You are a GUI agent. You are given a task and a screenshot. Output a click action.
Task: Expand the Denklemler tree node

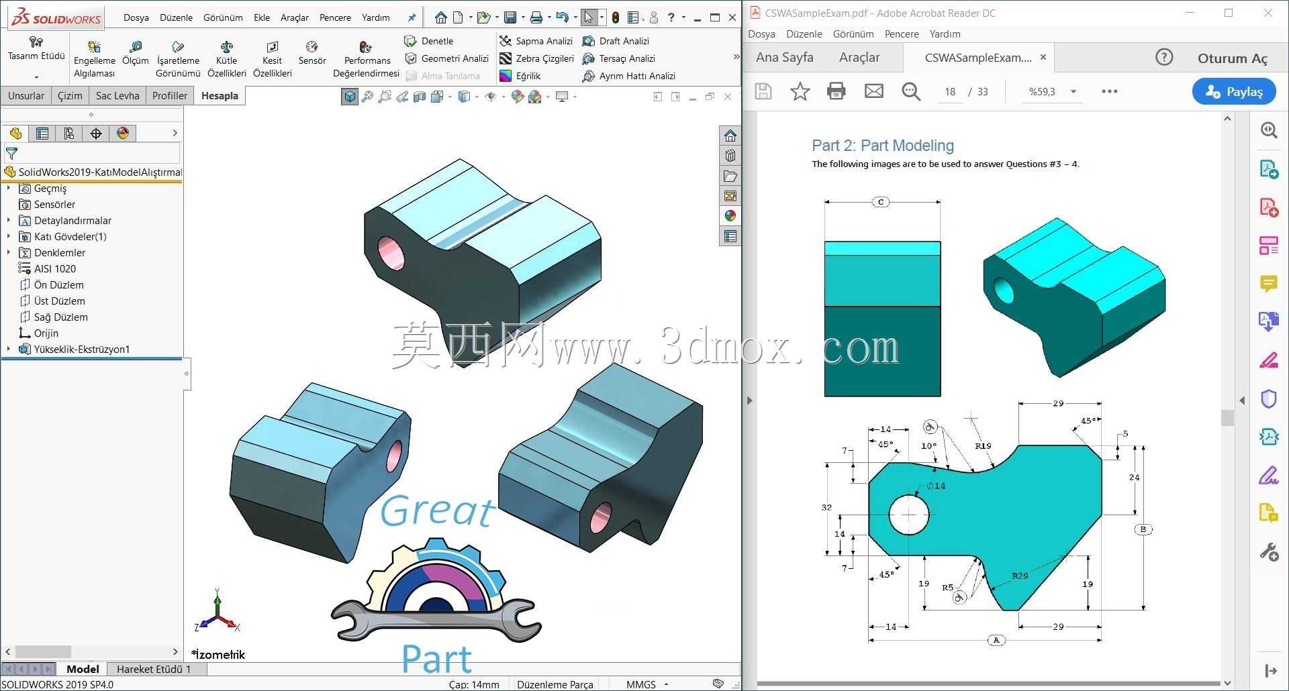9,252
